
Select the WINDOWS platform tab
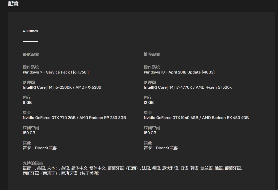(x=30, y=31)
